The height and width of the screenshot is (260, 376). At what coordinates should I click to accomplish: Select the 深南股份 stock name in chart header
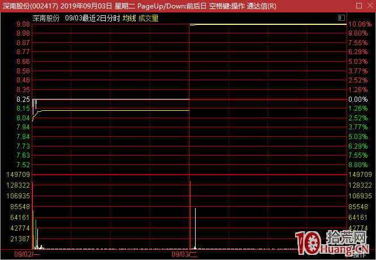pyautogui.click(x=46, y=18)
